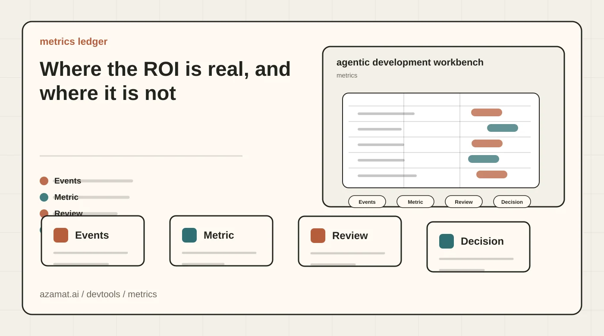Image resolution: width=604 pixels, height=336 pixels.
Task: Click the orange bullet dot beside Review list item
Action: tap(44, 213)
